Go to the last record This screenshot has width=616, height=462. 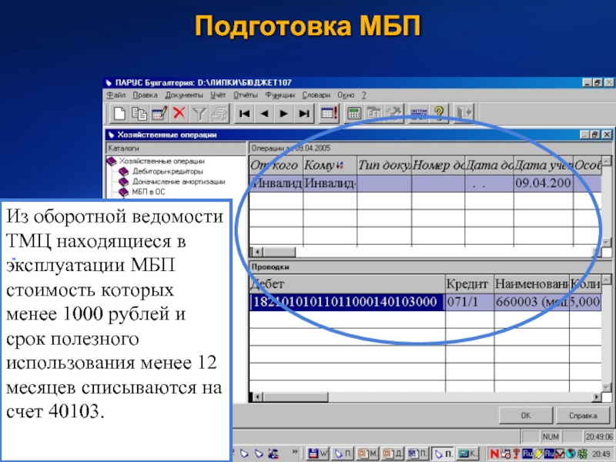tap(303, 113)
